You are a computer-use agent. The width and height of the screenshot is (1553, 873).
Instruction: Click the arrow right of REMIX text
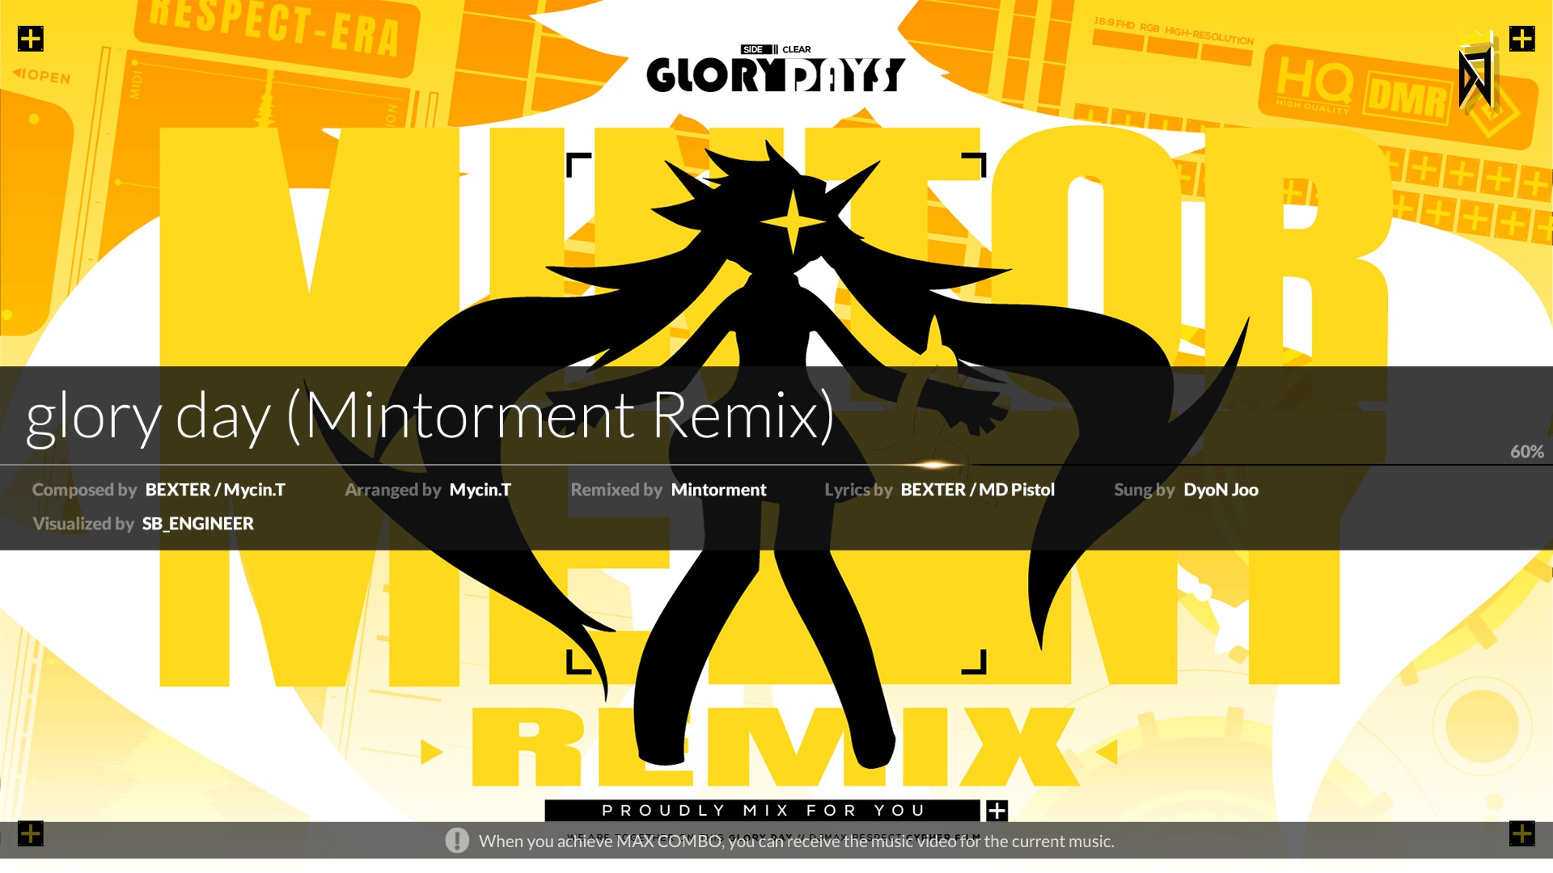point(1107,753)
